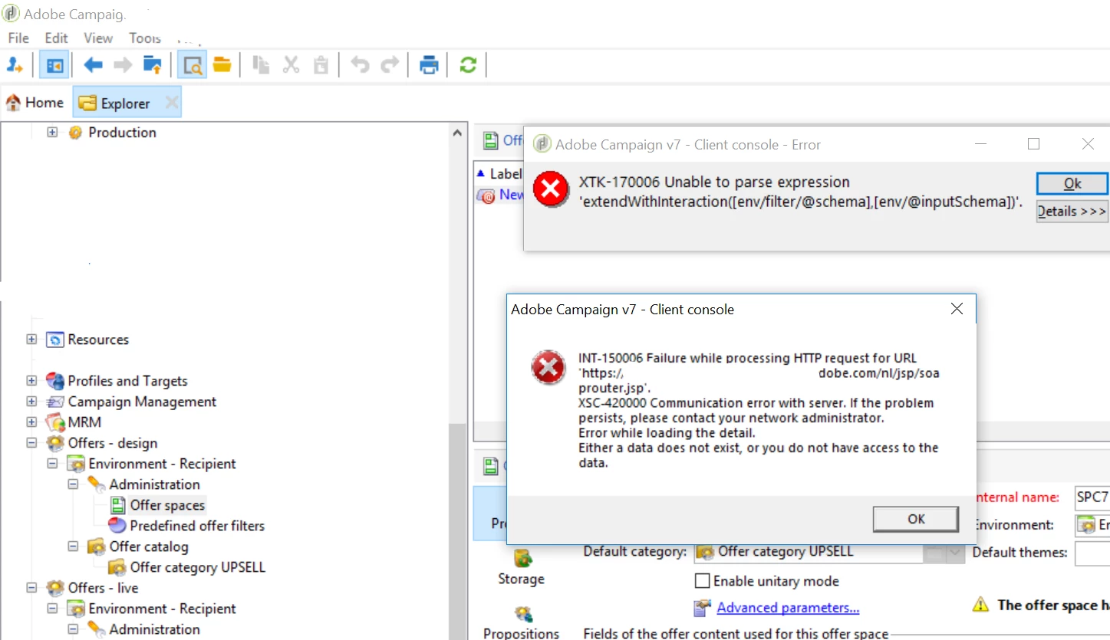Click the Advanced parameters settings icon
Screen dimensions: 1110x640
[702, 608]
